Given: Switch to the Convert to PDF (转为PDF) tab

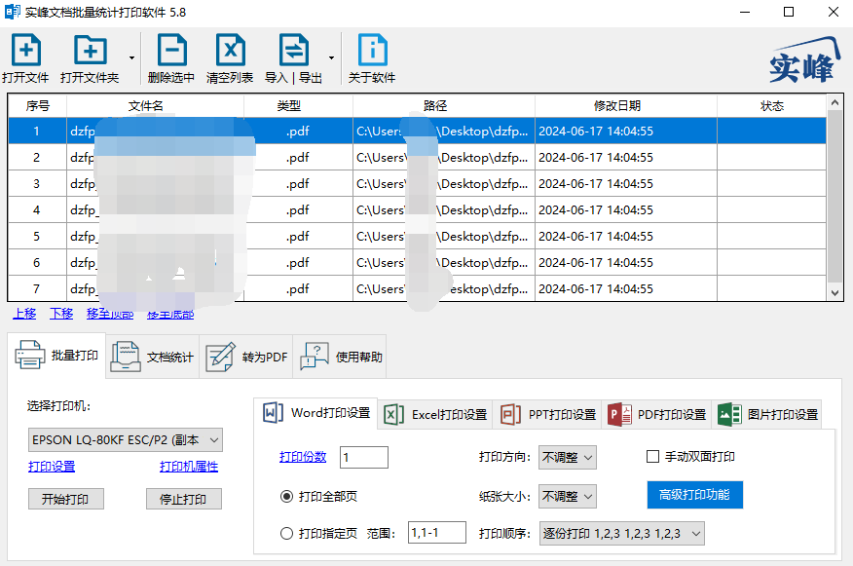Looking at the screenshot, I should point(246,357).
